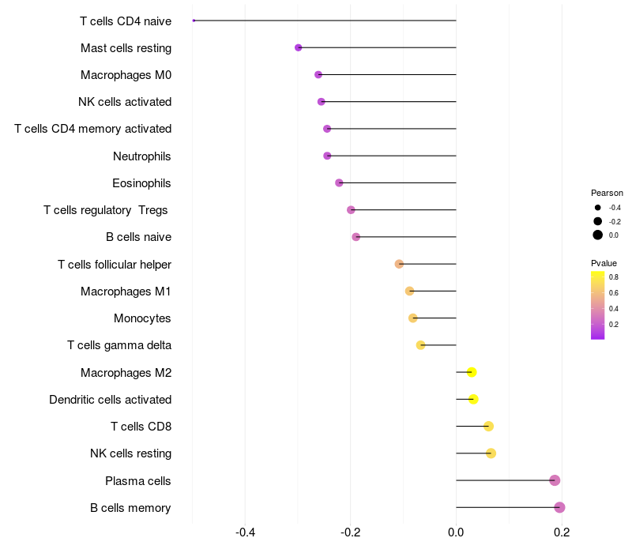This screenshot has width=632, height=553.
Task: Select the Macrophages M2 yellow dot
Action: pos(472,372)
